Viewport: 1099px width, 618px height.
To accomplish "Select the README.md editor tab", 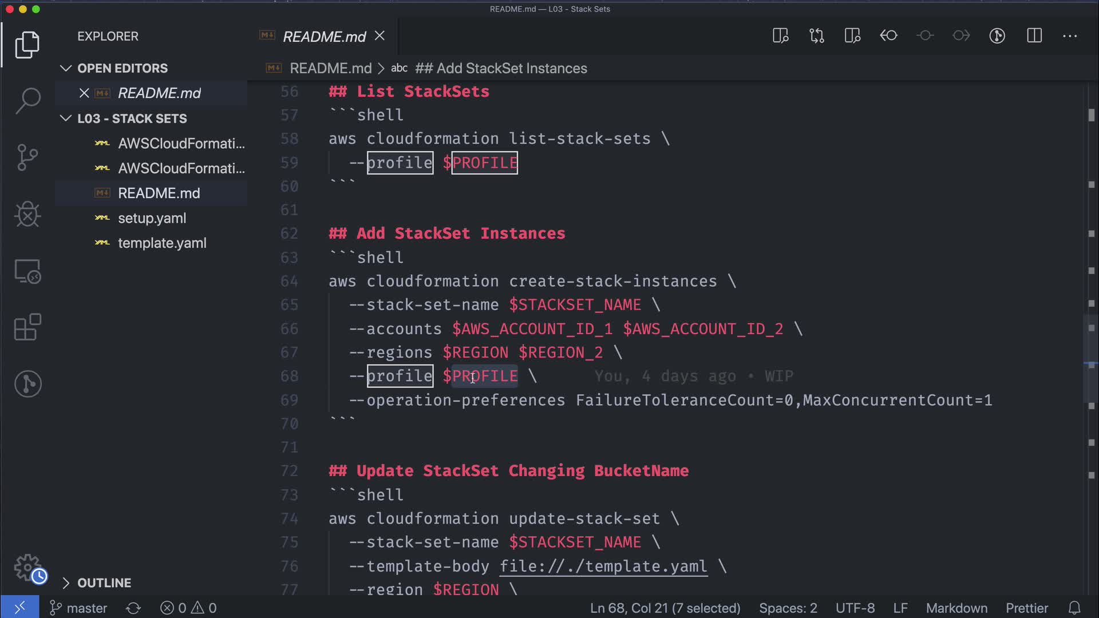I will tap(324, 37).
